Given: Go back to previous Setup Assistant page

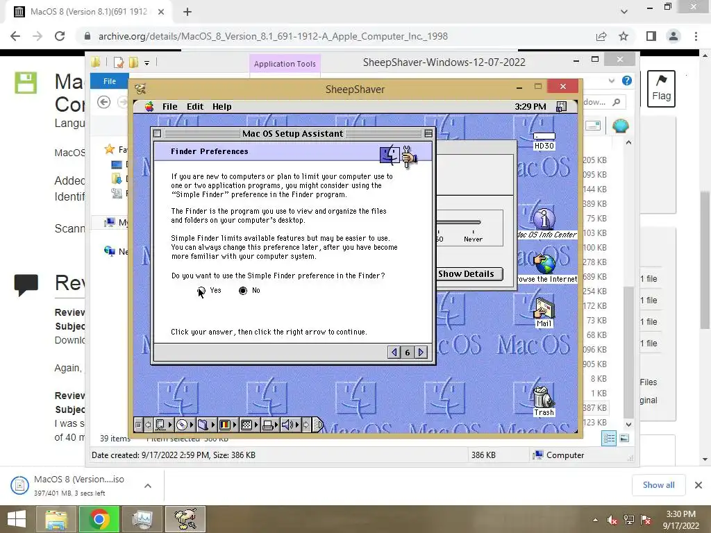Looking at the screenshot, I should tap(394, 352).
